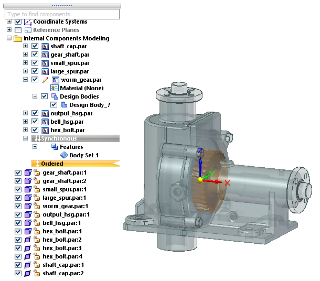Click the Coordinate Systems icon

(x=28, y=22)
